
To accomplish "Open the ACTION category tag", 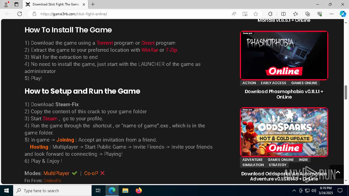I will click(x=249, y=83).
